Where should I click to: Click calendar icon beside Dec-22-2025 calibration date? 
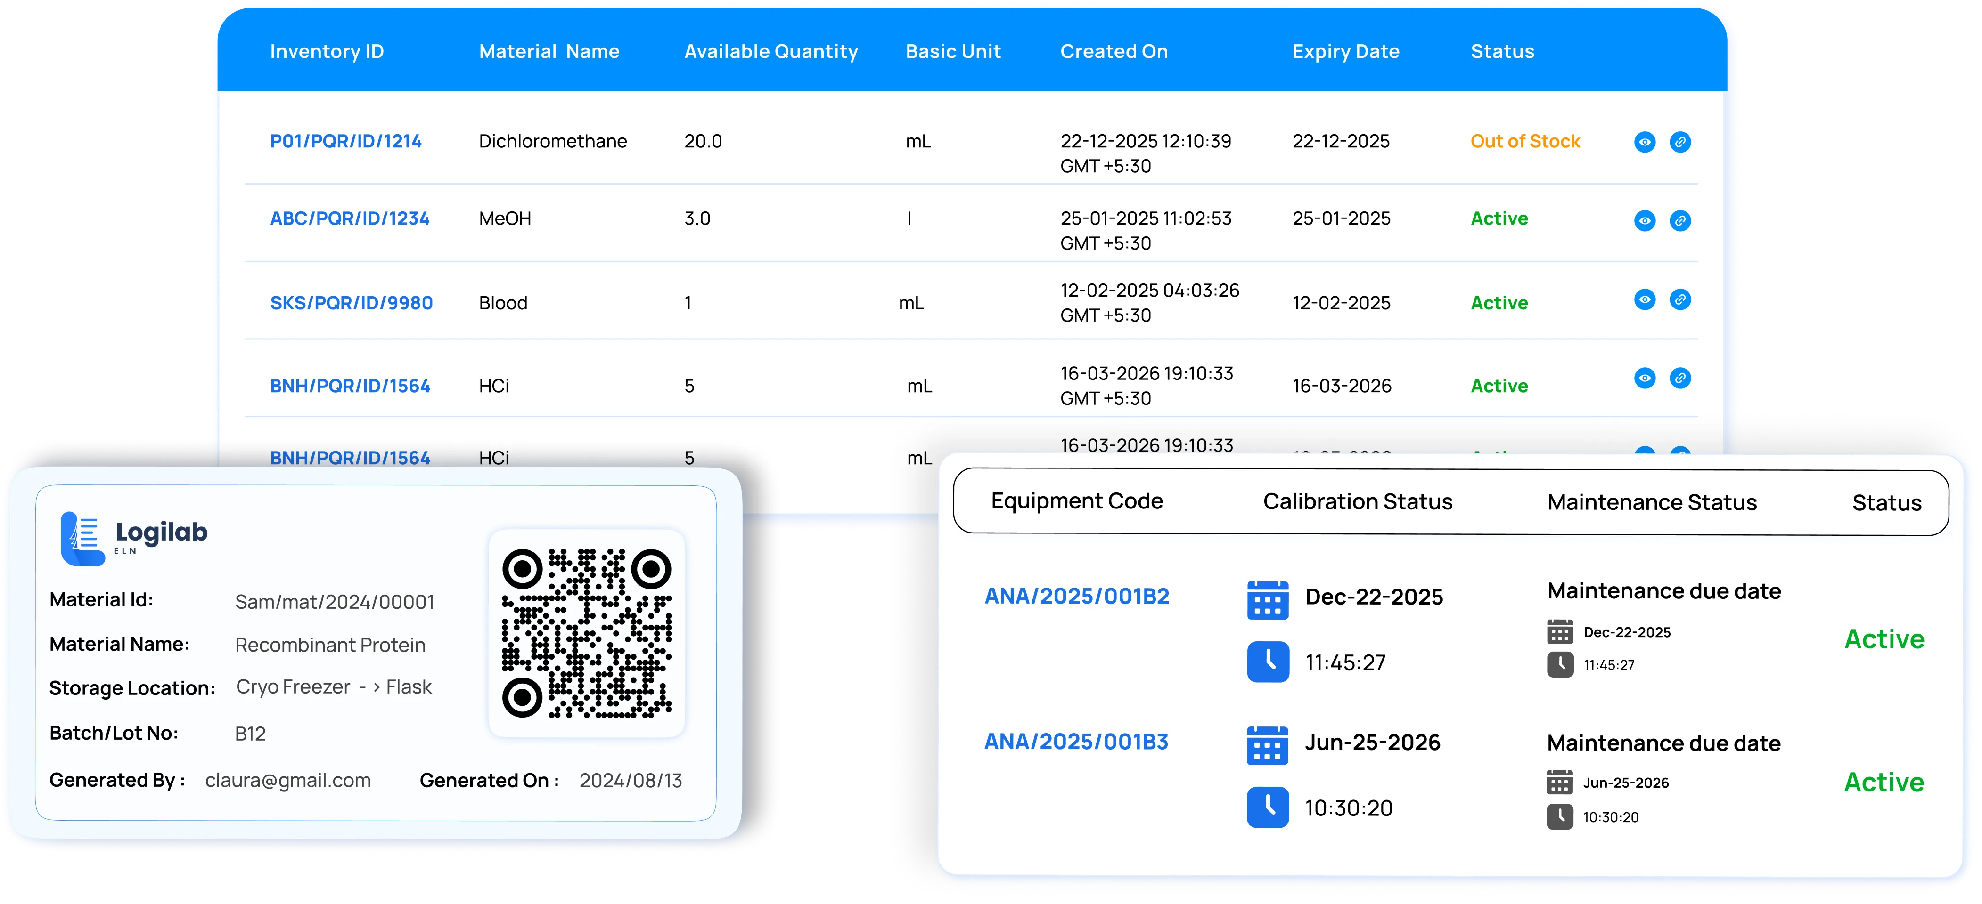tap(1267, 599)
